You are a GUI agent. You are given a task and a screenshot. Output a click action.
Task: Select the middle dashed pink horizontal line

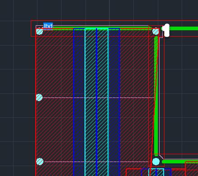coord(99,98)
